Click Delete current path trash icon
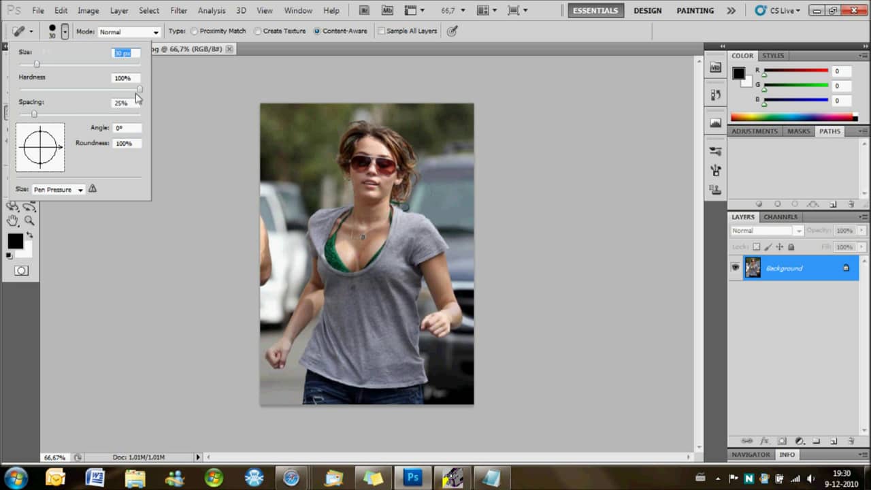 point(851,204)
